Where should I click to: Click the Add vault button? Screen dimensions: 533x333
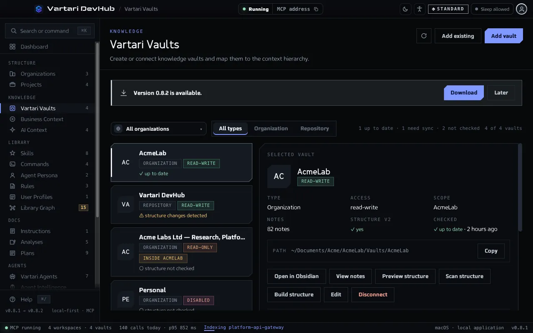click(x=503, y=36)
